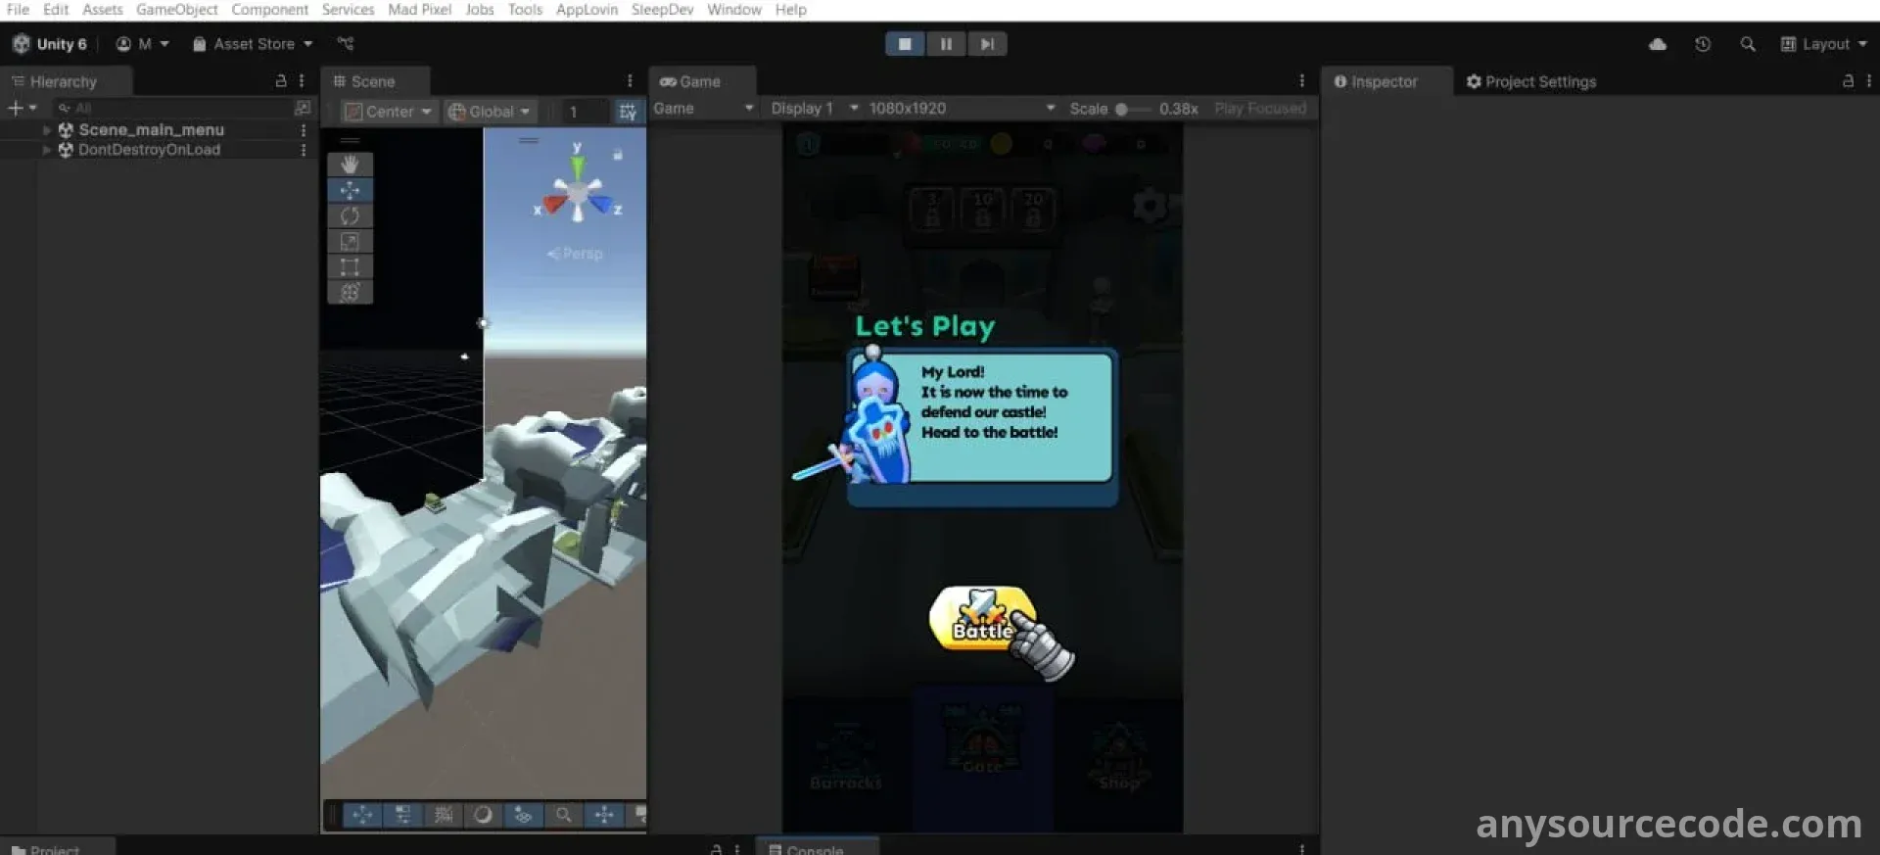
Task: Open the Undo History icon
Action: click(x=1703, y=44)
